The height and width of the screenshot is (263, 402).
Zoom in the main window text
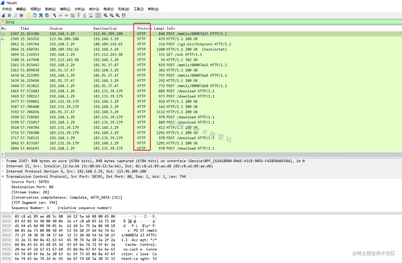pos(106,15)
